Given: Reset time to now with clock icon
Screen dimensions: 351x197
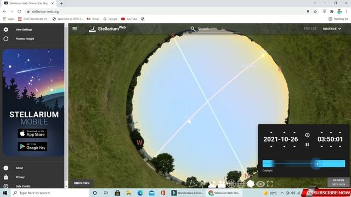Looking at the screenshot, I should point(307,135).
